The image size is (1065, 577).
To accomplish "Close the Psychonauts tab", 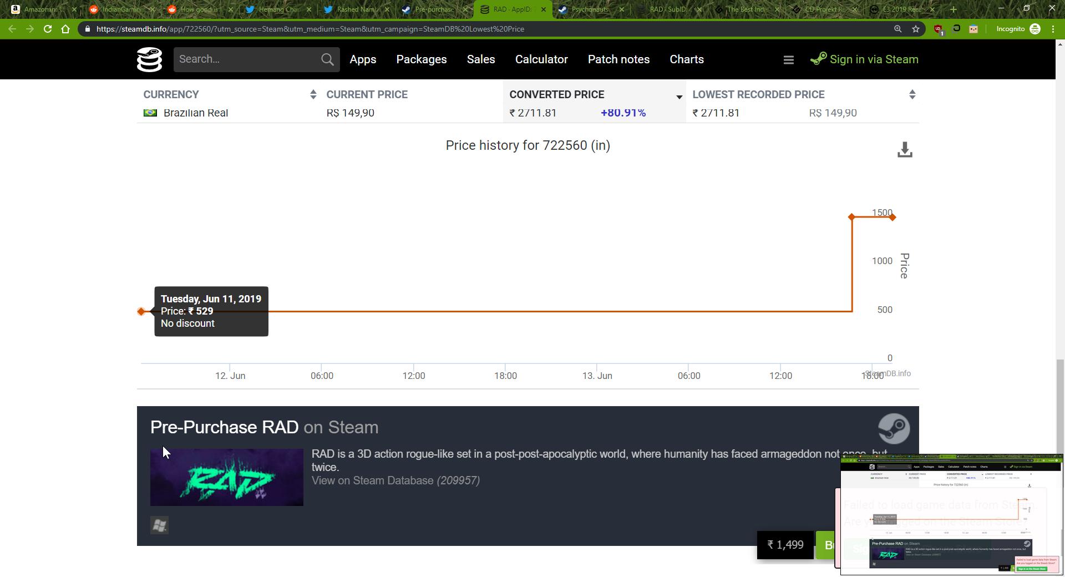I will [621, 9].
